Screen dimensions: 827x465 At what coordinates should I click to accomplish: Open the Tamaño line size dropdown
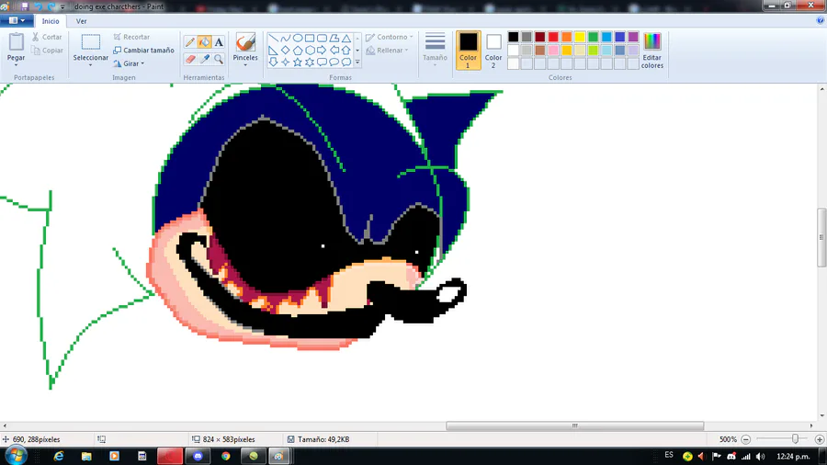436,51
